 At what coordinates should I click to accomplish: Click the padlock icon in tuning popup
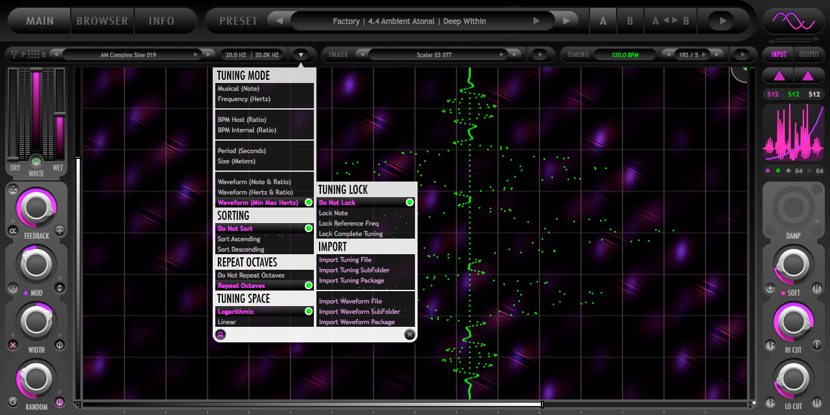[x=220, y=335]
